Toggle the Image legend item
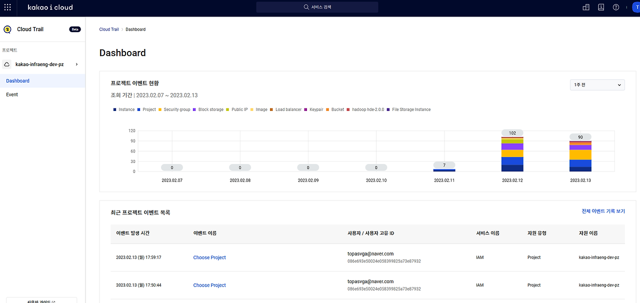Viewport: 640px width, 303px height. [x=259, y=109]
